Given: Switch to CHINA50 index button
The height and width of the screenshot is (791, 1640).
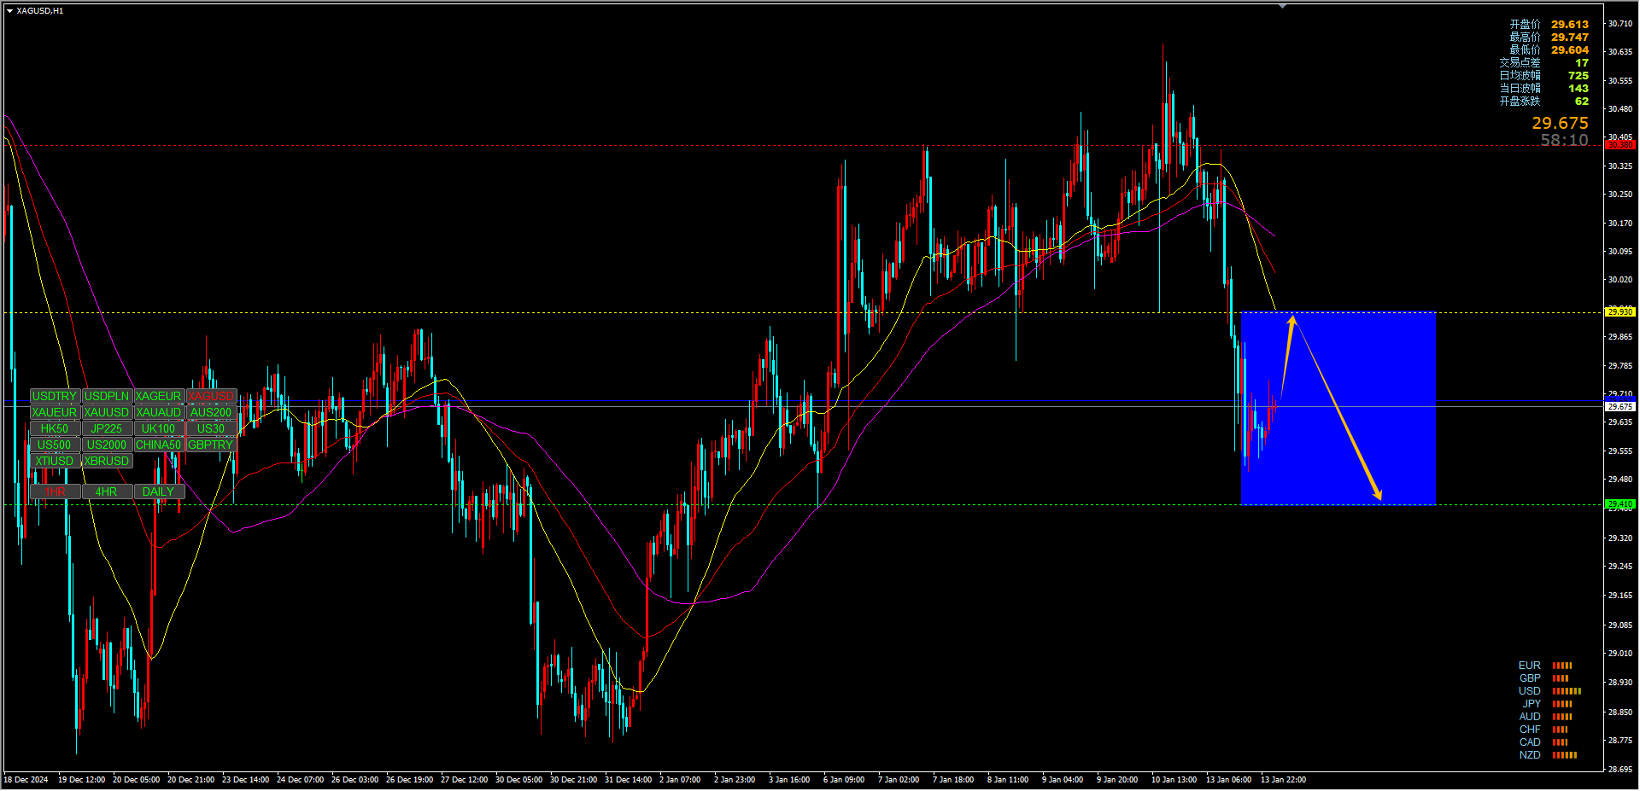Looking at the screenshot, I should (x=159, y=445).
